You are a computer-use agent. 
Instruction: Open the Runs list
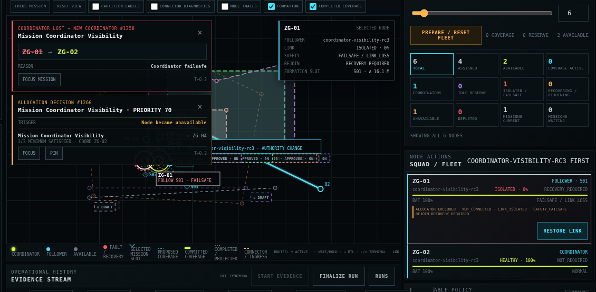click(382, 276)
